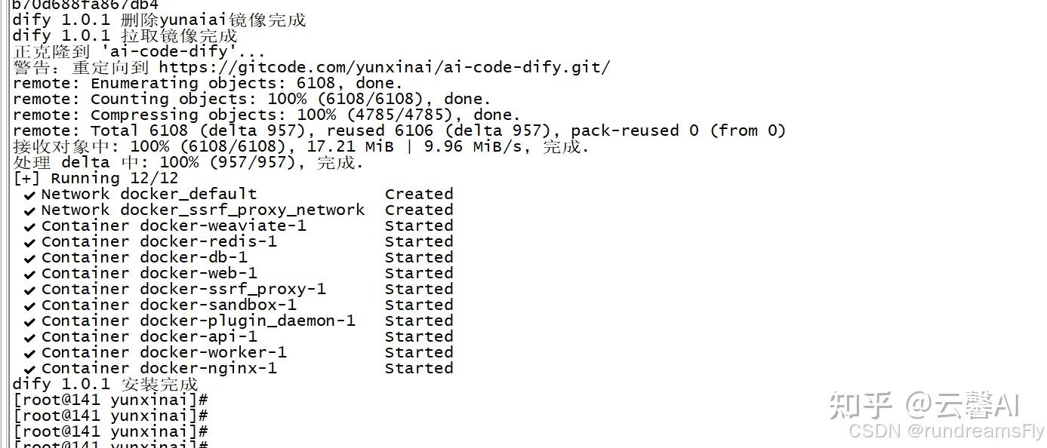Click the checkmark next to docker-nginx-1

pos(30,369)
